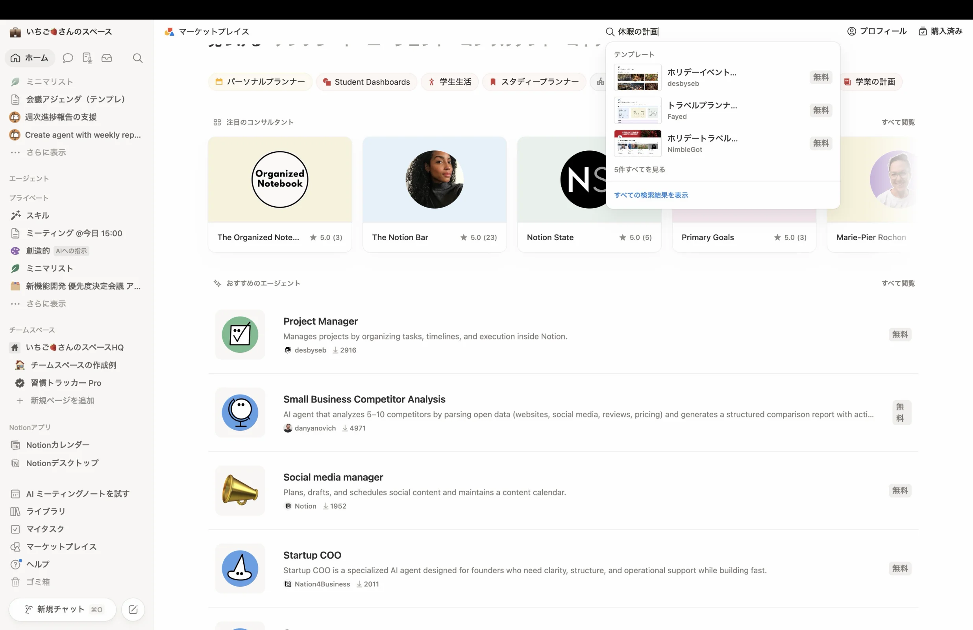Select Student Dashboards category chip
Screen dimensions: 973x630
[x=366, y=82]
